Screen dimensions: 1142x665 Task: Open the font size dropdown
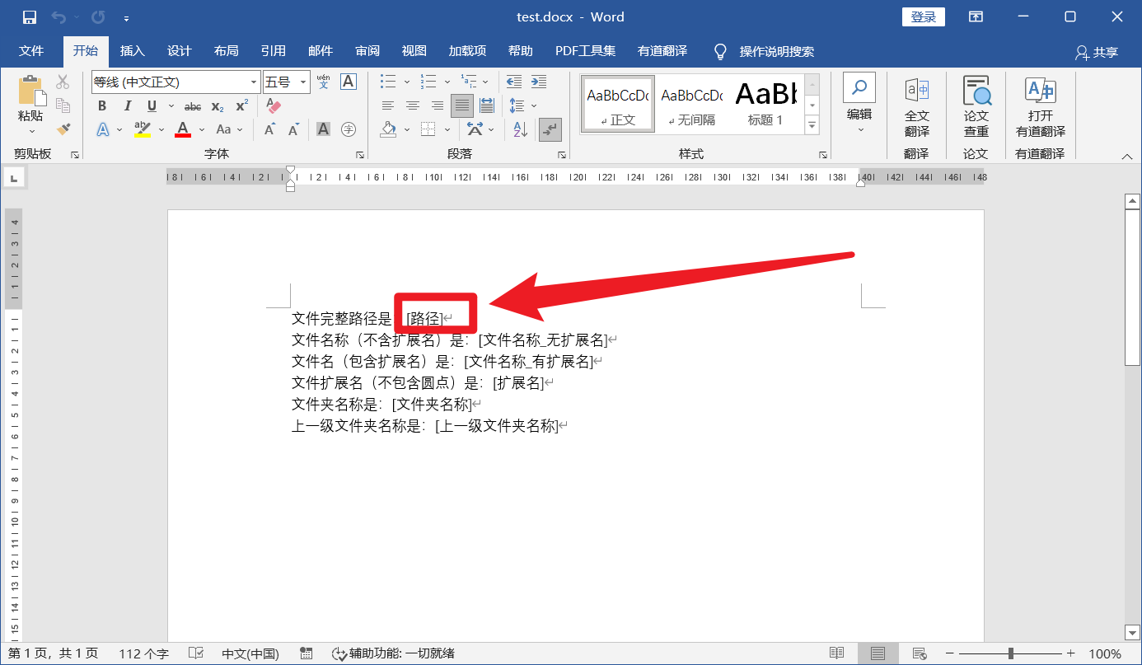(x=302, y=82)
